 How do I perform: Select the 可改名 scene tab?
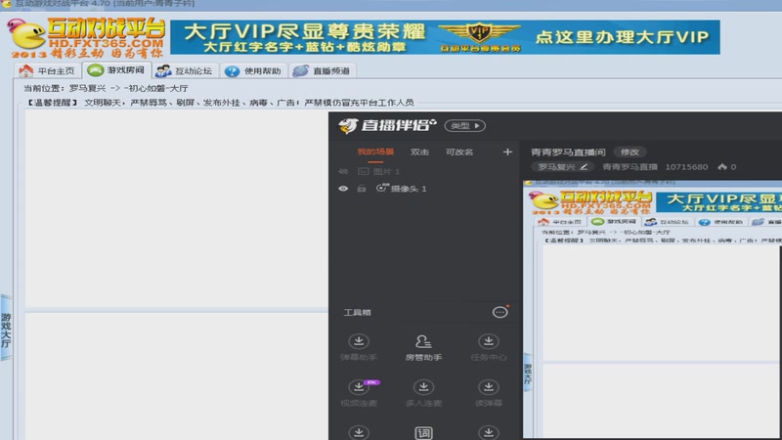click(459, 152)
